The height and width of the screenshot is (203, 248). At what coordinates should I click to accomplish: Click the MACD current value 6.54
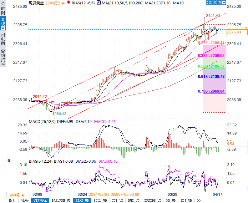230,144
